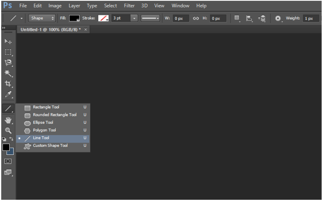Select the Crop tool
Image resolution: width=322 pixels, height=201 pixels.
[8, 84]
